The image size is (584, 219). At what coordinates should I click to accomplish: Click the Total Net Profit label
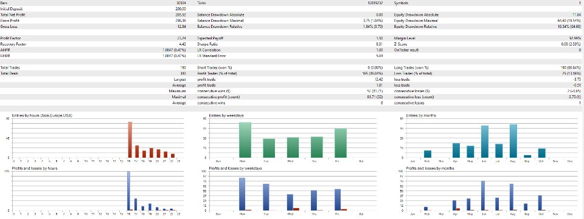point(13,15)
